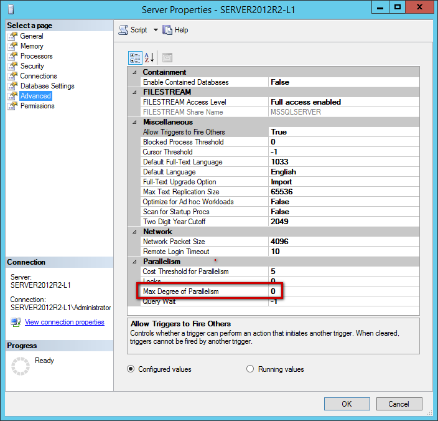The width and height of the screenshot is (438, 421).
Task: Collapse the Miscellaneous category
Action: point(134,122)
